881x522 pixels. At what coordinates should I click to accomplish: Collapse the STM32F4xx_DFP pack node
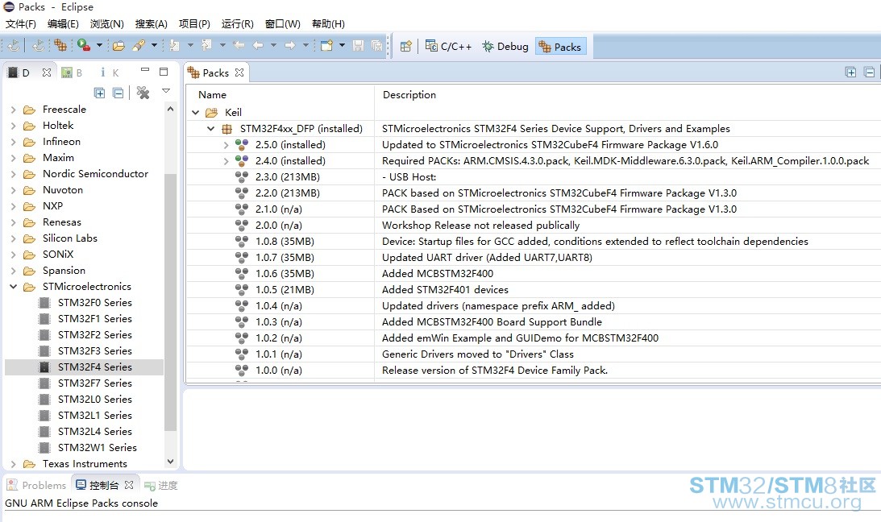click(210, 129)
